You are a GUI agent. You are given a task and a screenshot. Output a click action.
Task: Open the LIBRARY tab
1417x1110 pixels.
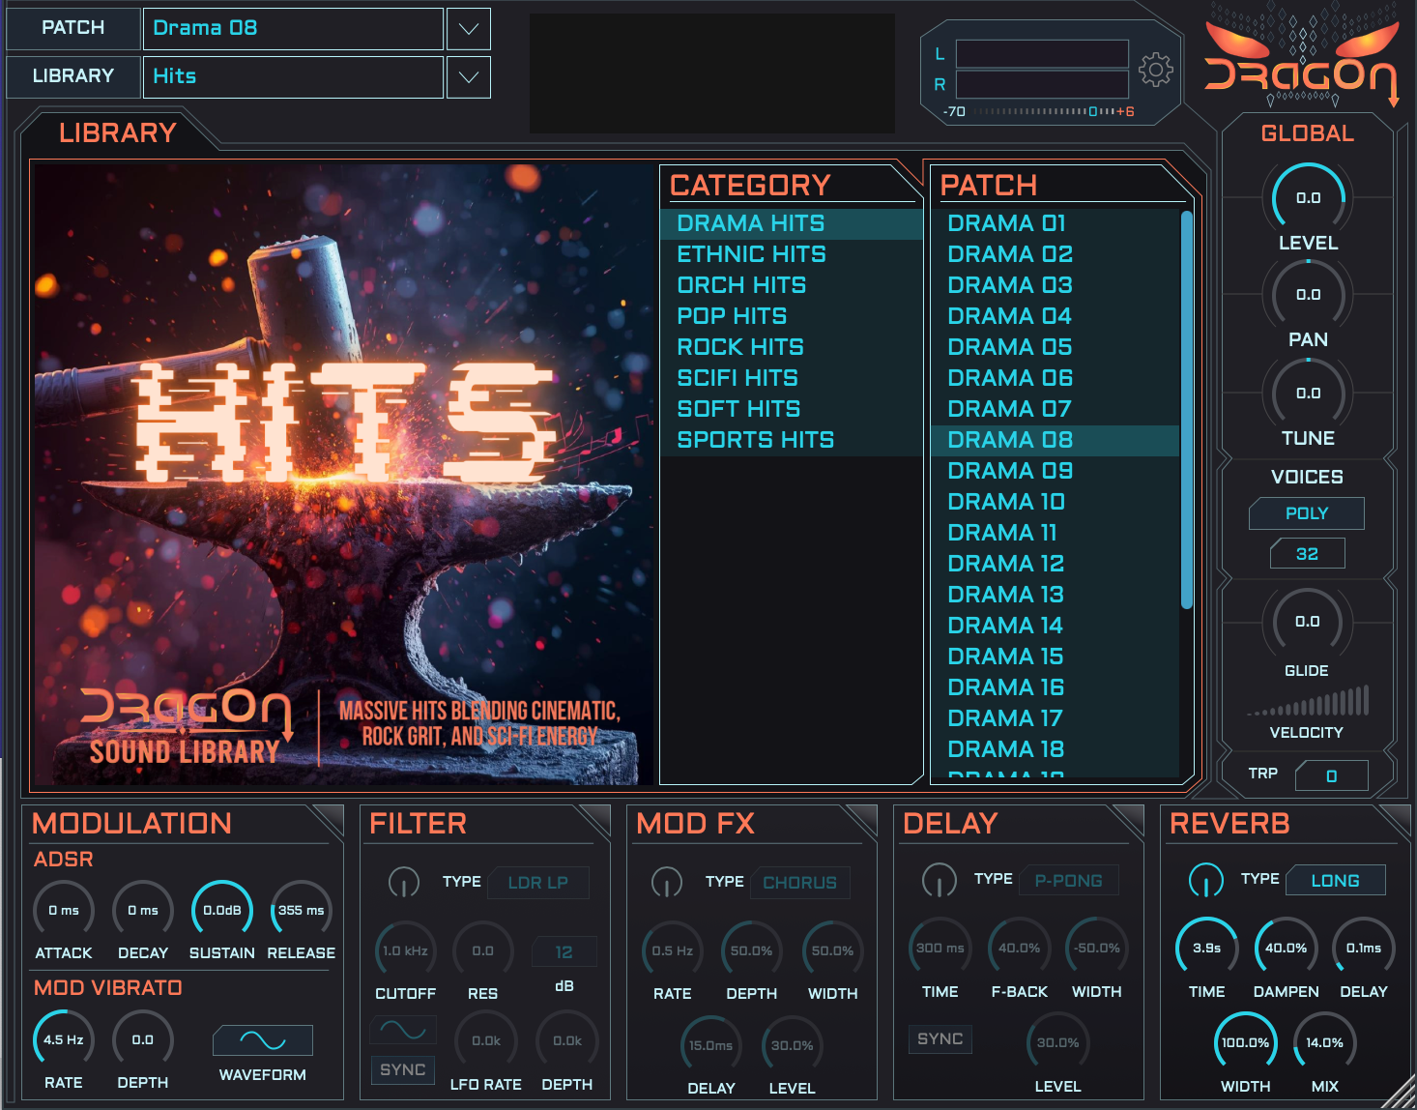pyautogui.click(x=117, y=132)
